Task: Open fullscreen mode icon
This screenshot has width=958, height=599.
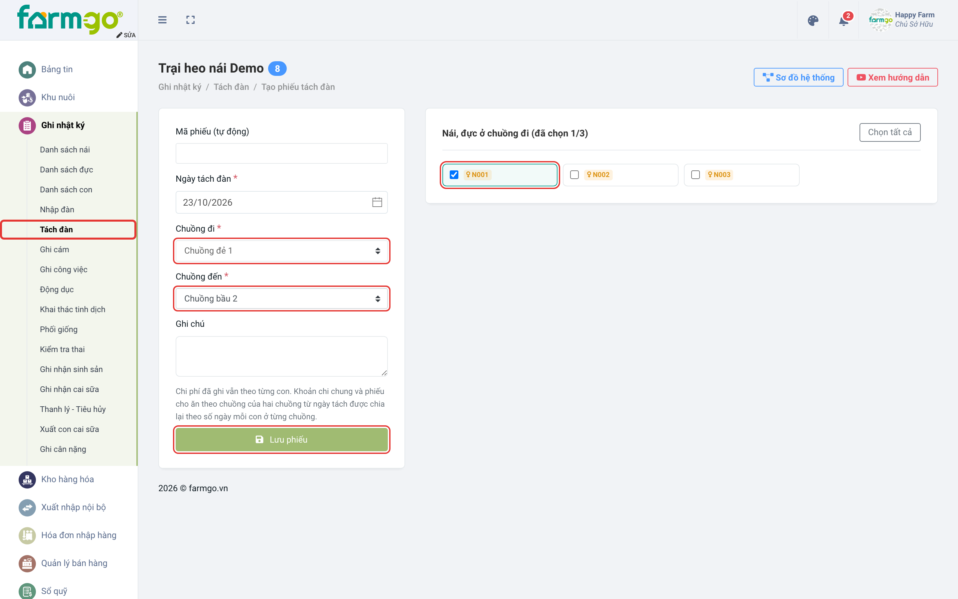Action: [x=190, y=20]
